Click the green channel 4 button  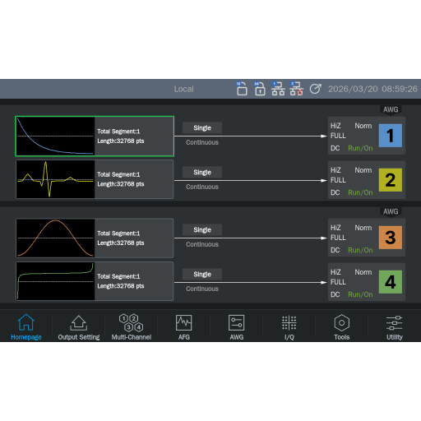click(x=391, y=282)
